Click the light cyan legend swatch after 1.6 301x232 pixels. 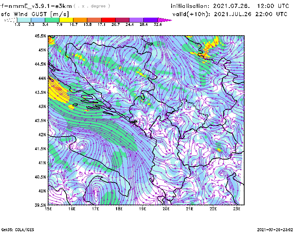[x=24, y=20]
